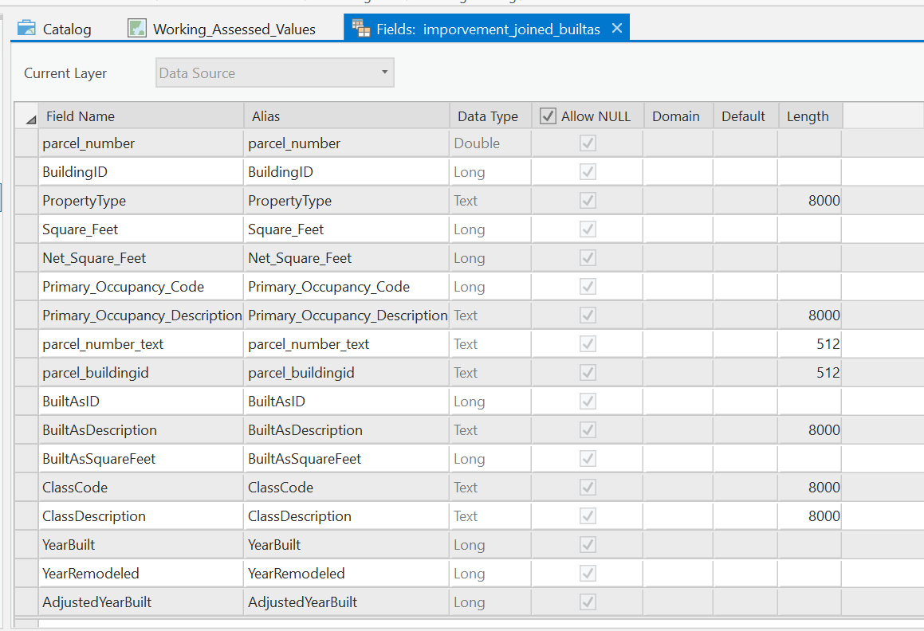Viewport: 924px width, 631px height.
Task: Select the row header for parcel_number
Action: click(26, 143)
